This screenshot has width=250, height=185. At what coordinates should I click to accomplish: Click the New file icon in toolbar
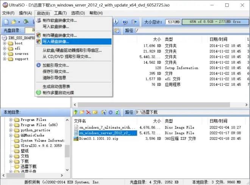[x=6, y=22]
